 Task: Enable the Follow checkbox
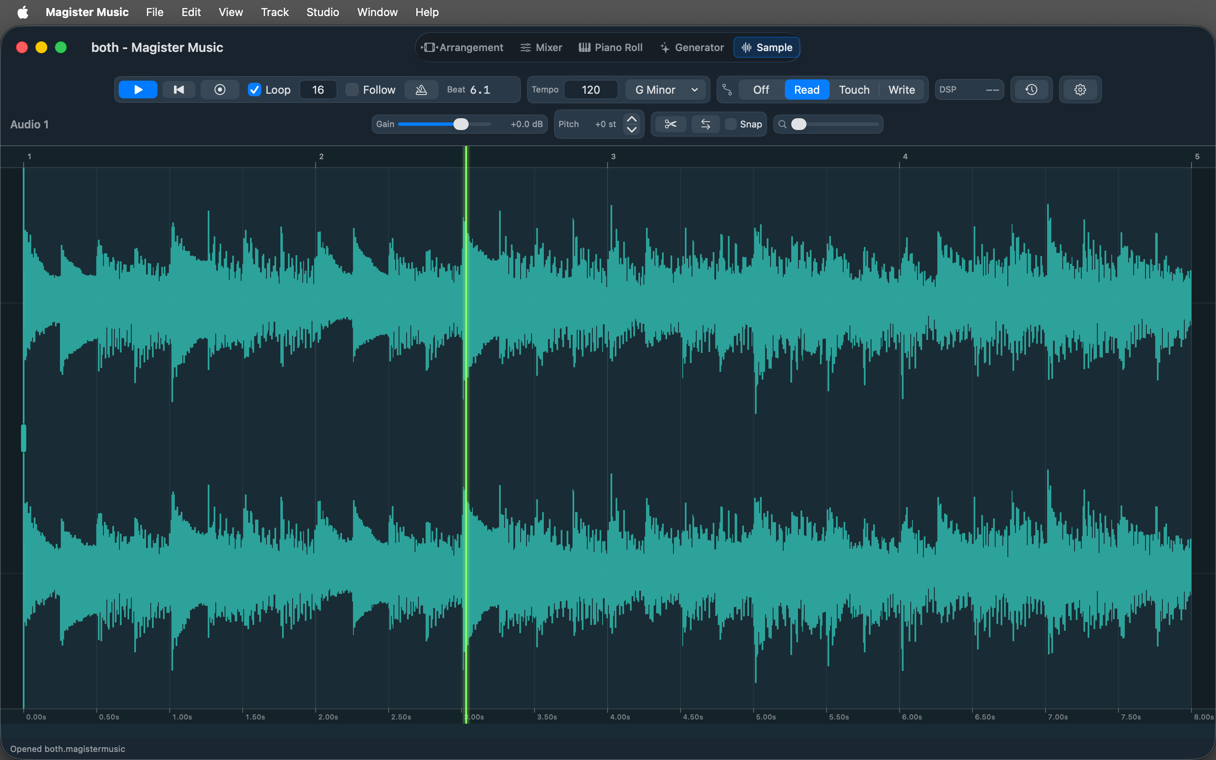tap(352, 90)
